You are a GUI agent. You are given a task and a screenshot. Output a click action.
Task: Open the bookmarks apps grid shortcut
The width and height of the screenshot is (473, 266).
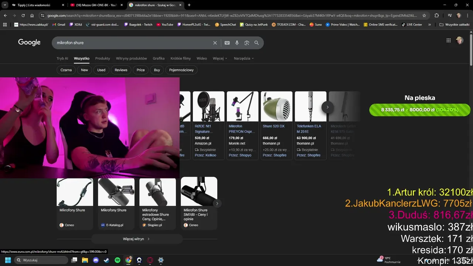point(5,25)
